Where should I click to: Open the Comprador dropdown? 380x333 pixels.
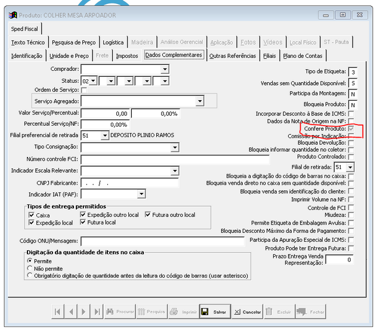tap(165, 70)
